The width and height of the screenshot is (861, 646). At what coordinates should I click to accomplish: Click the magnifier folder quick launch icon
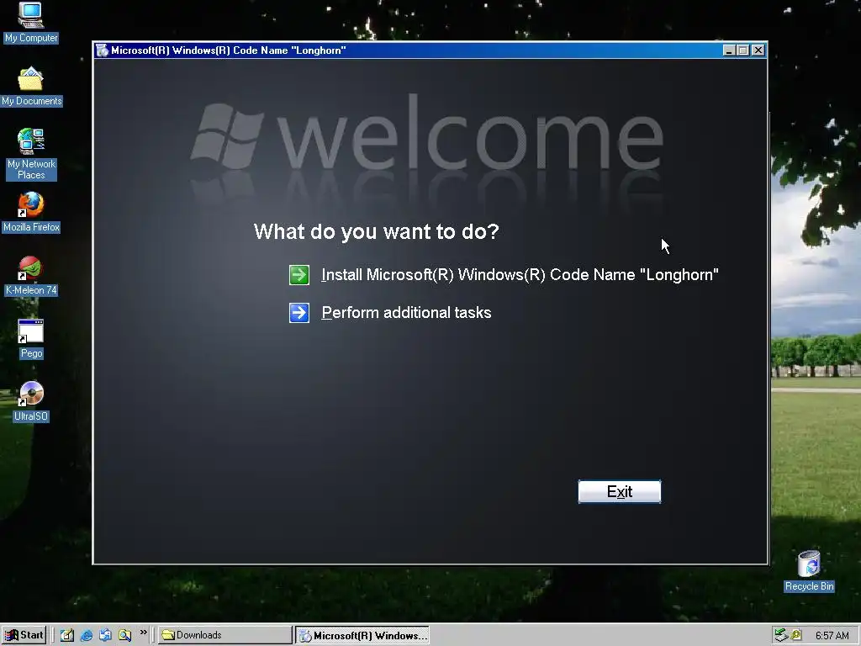pyautogui.click(x=125, y=635)
